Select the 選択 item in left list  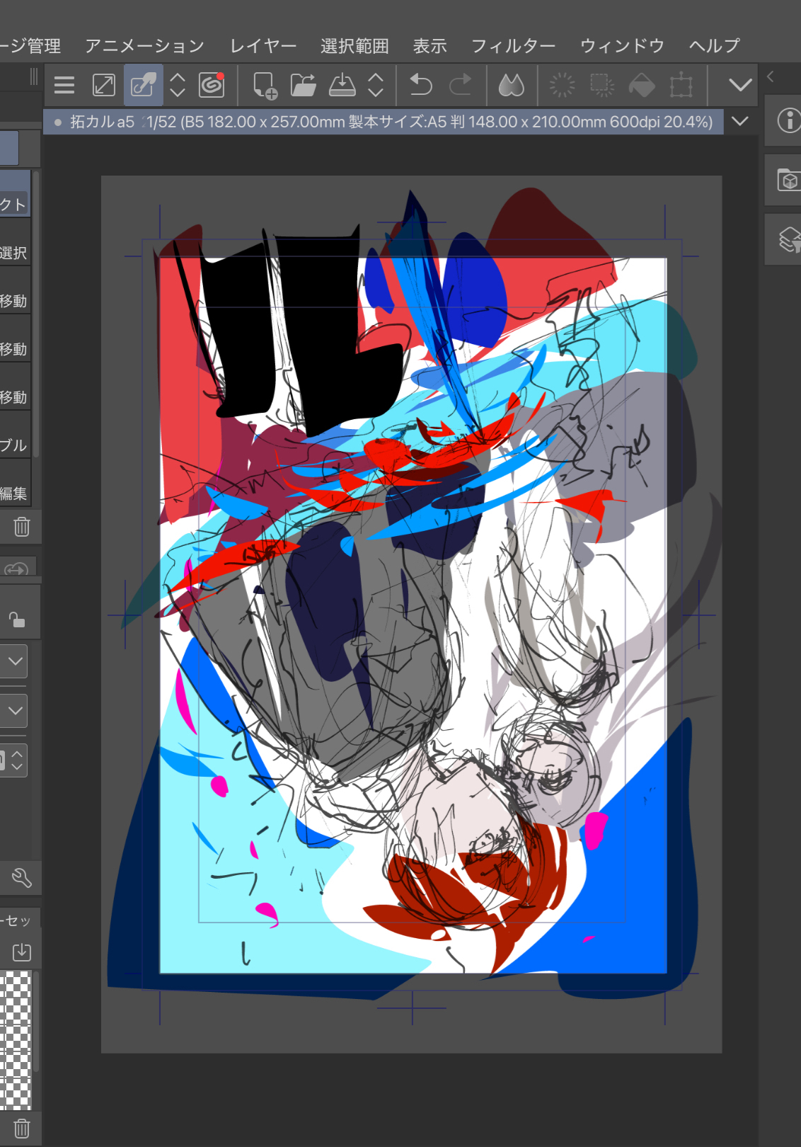[14, 253]
